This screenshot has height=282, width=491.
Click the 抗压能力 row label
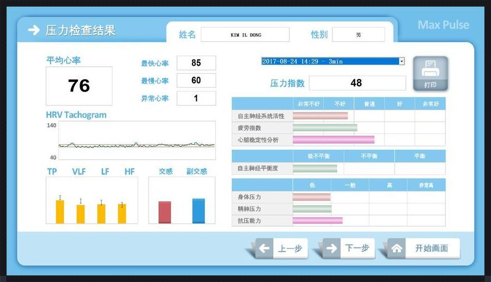coord(249,221)
